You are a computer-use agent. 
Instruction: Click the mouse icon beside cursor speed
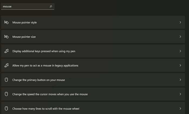point(6,94)
